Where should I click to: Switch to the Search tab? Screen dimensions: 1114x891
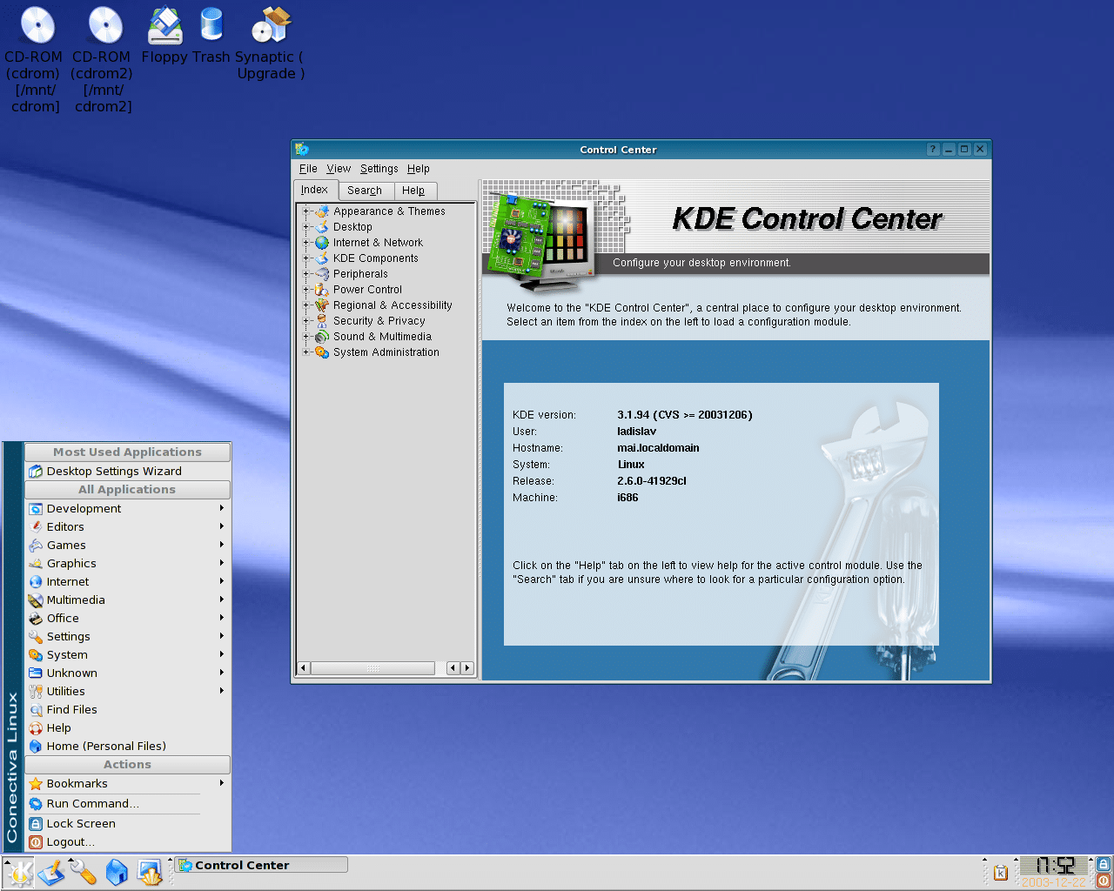[365, 191]
